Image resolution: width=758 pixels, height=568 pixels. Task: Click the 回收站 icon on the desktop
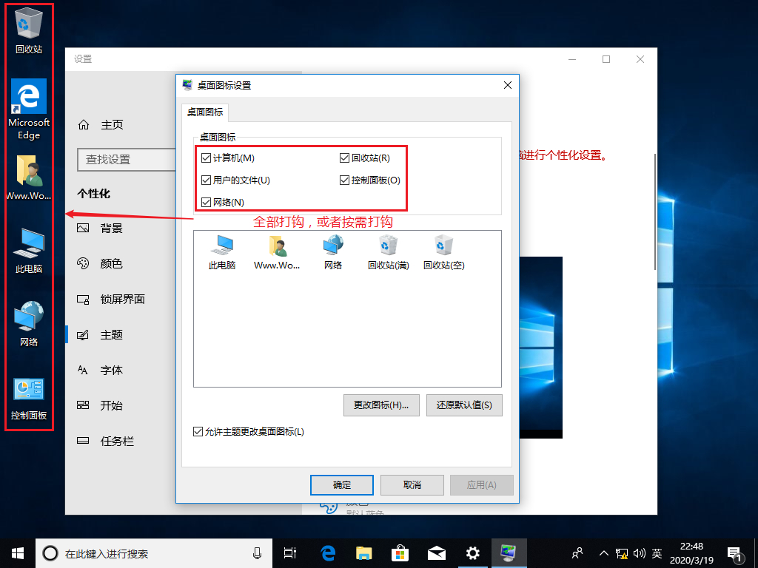tap(29, 31)
